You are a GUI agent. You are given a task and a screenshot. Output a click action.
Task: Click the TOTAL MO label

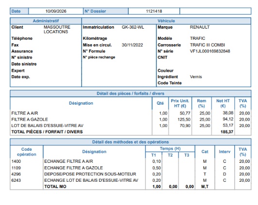coord(55,187)
